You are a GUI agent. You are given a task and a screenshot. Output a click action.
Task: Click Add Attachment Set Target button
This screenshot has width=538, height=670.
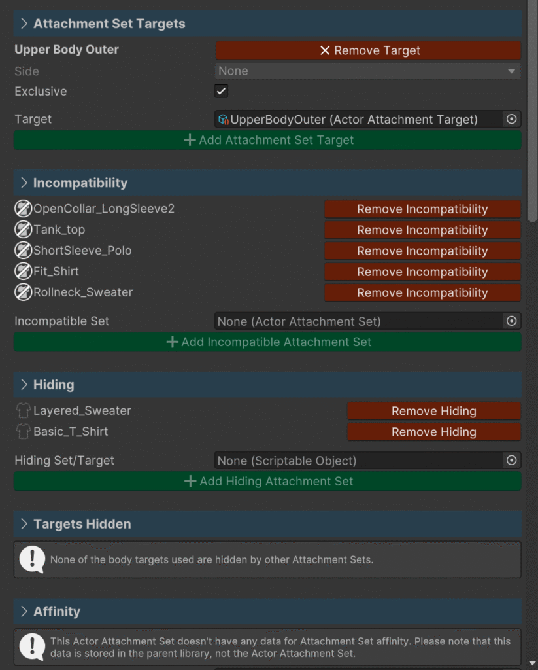[267, 140]
